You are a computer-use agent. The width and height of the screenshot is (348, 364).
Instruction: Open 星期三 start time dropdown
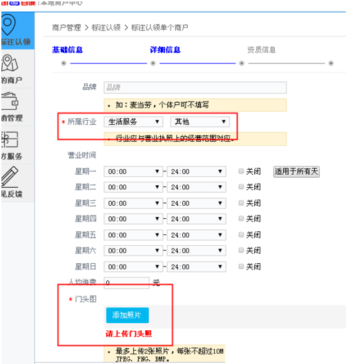click(x=133, y=203)
